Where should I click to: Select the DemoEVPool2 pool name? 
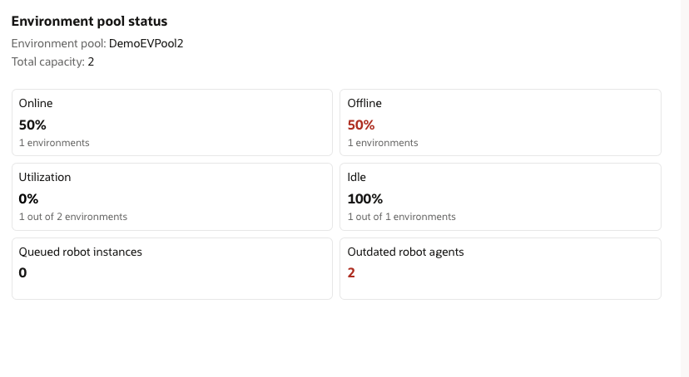click(146, 43)
